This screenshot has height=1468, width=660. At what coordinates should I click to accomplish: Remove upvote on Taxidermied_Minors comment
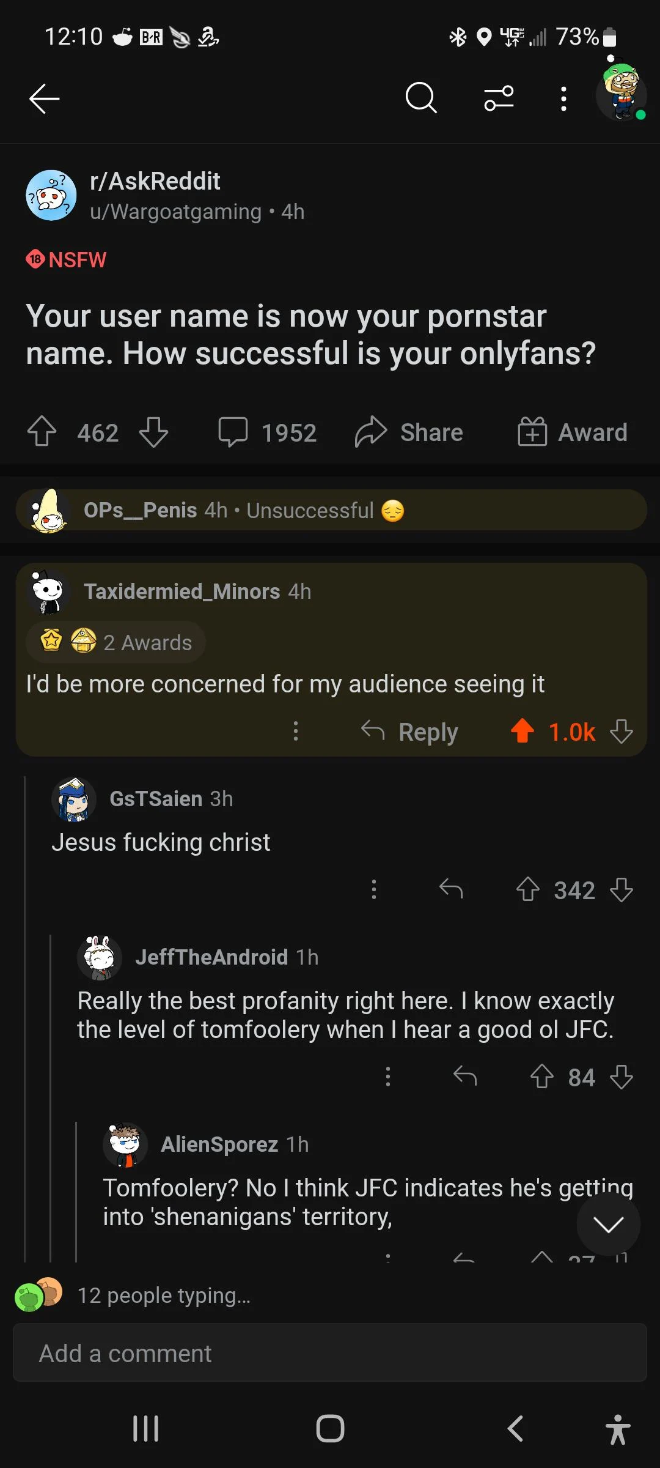pos(522,731)
